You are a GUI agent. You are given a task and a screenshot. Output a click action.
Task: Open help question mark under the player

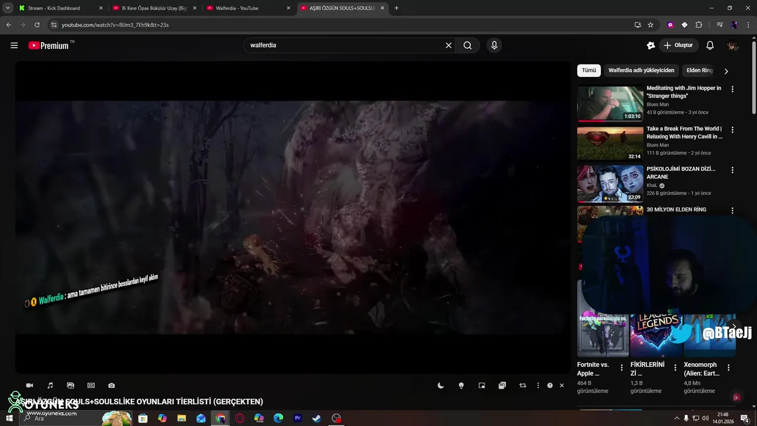click(550, 385)
